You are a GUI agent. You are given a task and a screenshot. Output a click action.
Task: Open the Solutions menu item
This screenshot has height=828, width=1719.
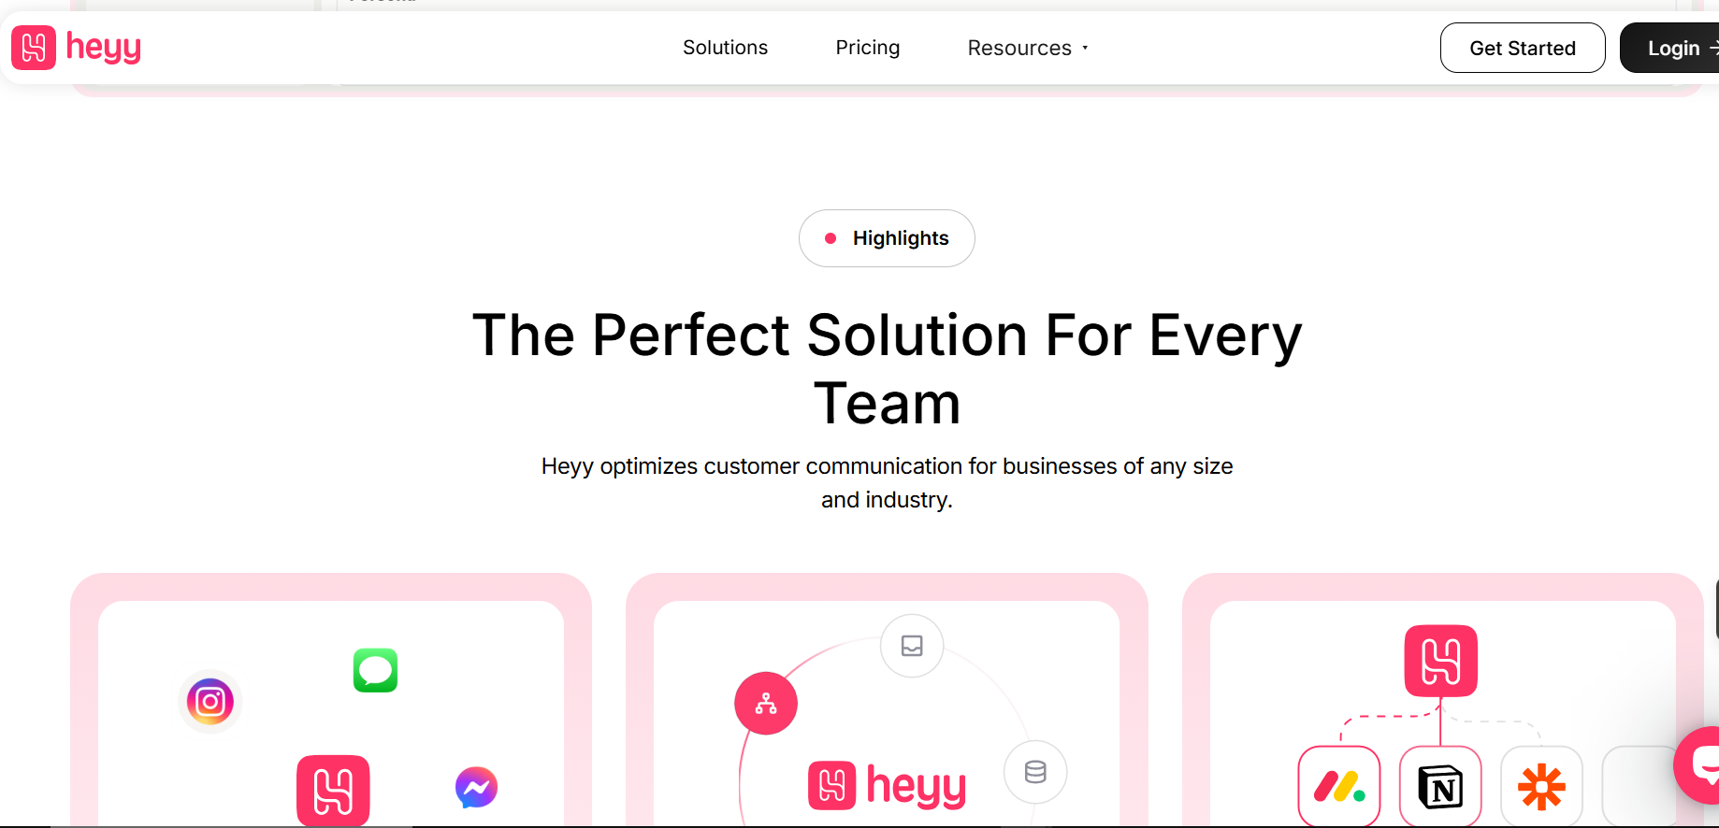coord(725,48)
